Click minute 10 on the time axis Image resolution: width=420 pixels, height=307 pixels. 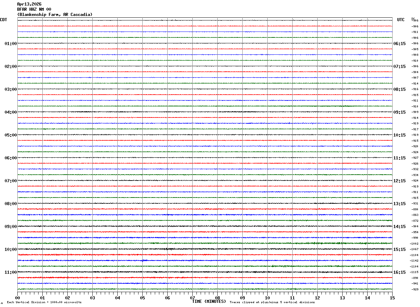click(267, 298)
